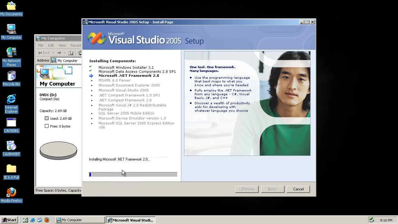Click the Up folder icon in My Computer toolbar
Viewport: 398px width, 224px height.
click(x=71, y=53)
